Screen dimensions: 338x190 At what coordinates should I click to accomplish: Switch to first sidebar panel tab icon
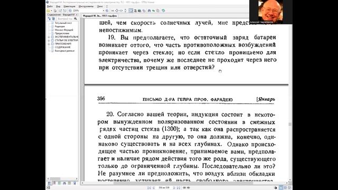pos(49,183)
